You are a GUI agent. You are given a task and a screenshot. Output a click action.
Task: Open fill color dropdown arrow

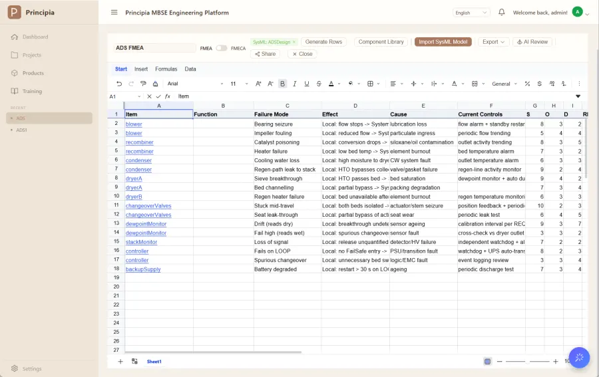[x=359, y=84]
